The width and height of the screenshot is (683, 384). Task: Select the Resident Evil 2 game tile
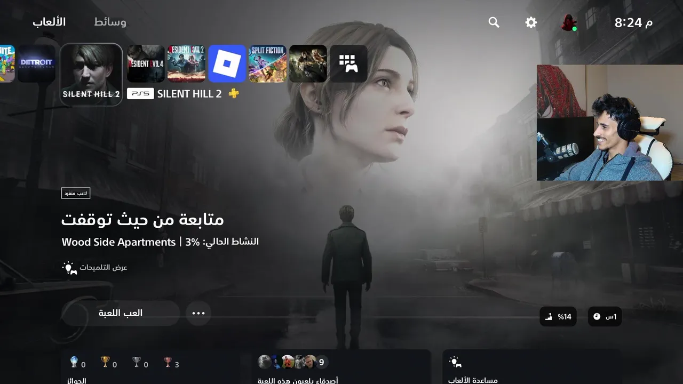(x=186, y=63)
